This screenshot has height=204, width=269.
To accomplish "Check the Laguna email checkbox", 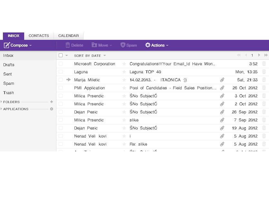I will tap(61, 72).
